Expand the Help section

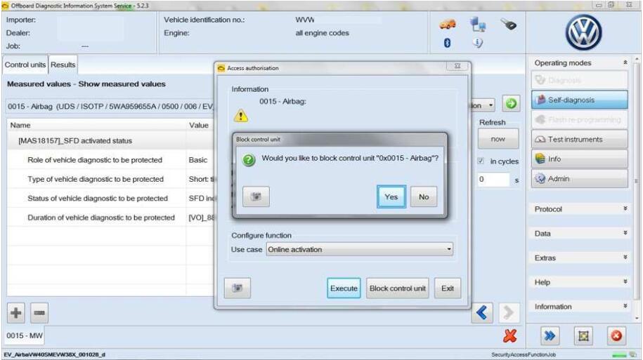pos(625,282)
